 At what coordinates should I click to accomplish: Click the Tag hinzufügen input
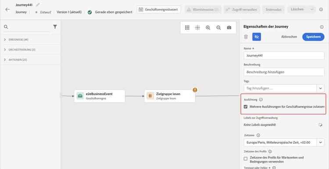click(x=280, y=88)
